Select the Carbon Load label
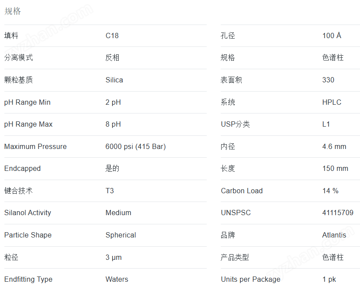360x287 pixels. (x=242, y=191)
